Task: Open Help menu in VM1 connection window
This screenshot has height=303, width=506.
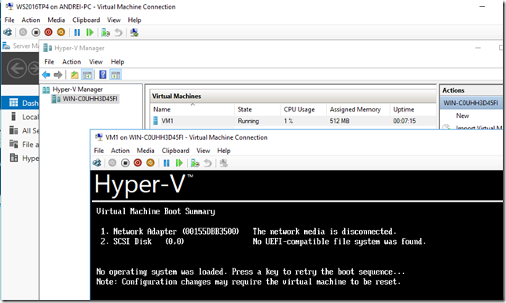Action: tap(224, 151)
